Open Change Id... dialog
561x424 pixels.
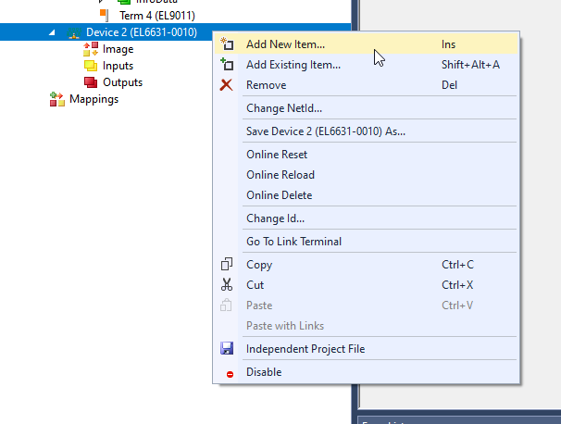[275, 218]
